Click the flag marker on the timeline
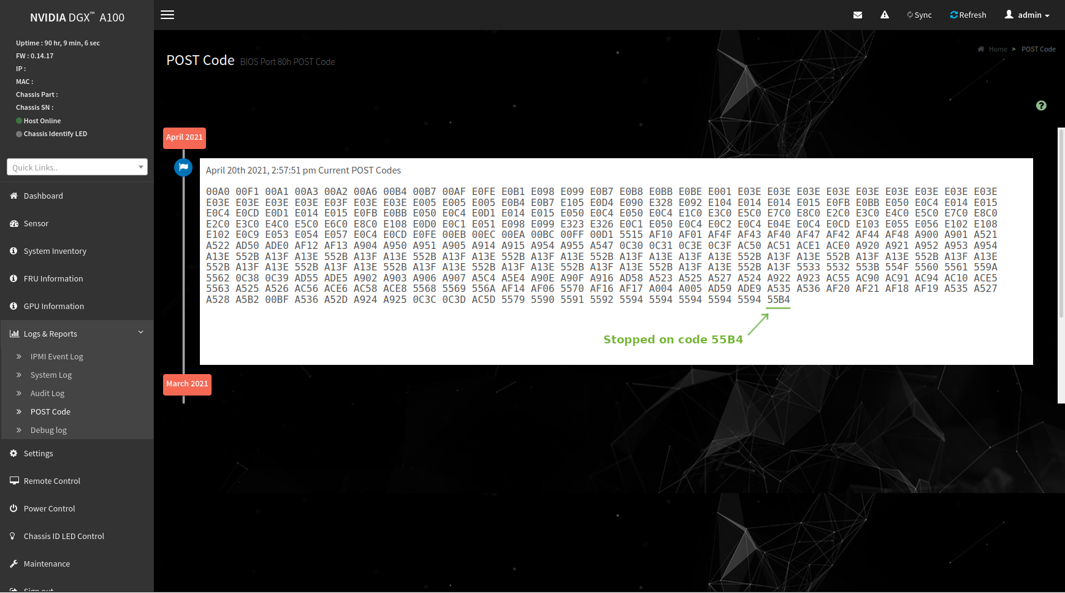 pos(183,167)
